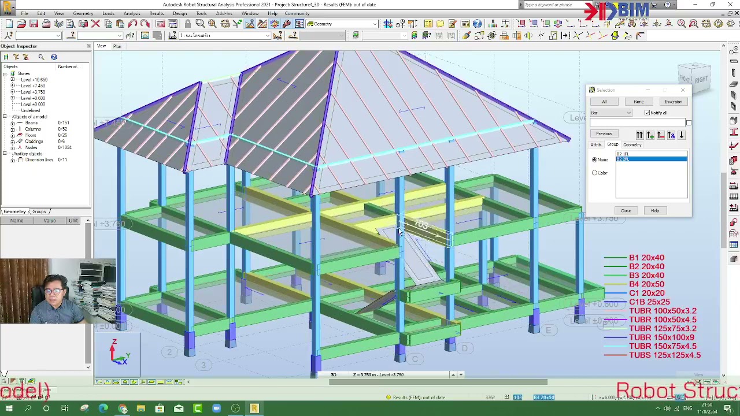Viewport: 740px width, 416px height.
Task: Click the padlock lock icon
Action: click(187, 24)
